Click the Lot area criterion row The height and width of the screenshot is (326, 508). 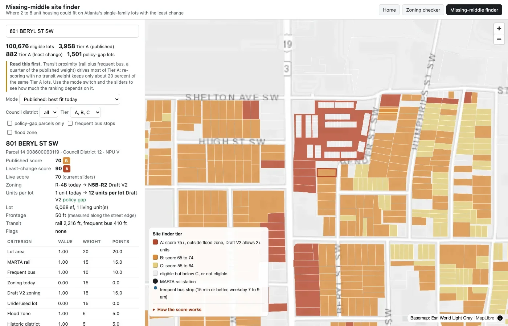click(73, 252)
